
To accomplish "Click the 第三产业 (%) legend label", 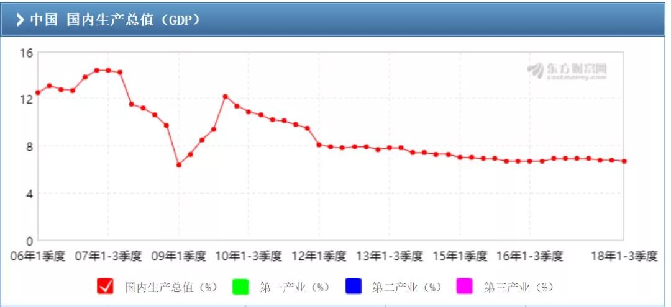I will (519, 287).
